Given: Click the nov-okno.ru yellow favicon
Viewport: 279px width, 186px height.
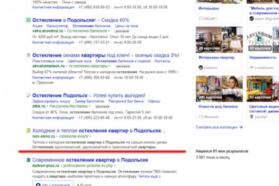Looking at the screenshot, I should (28, 130).
